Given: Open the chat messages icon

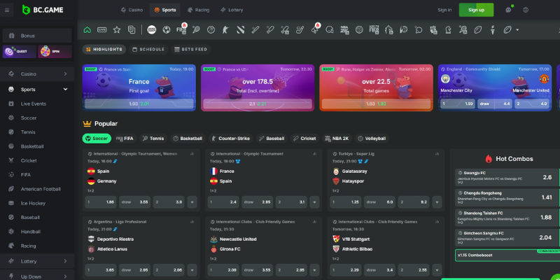Looking at the screenshot, I should (x=509, y=10).
